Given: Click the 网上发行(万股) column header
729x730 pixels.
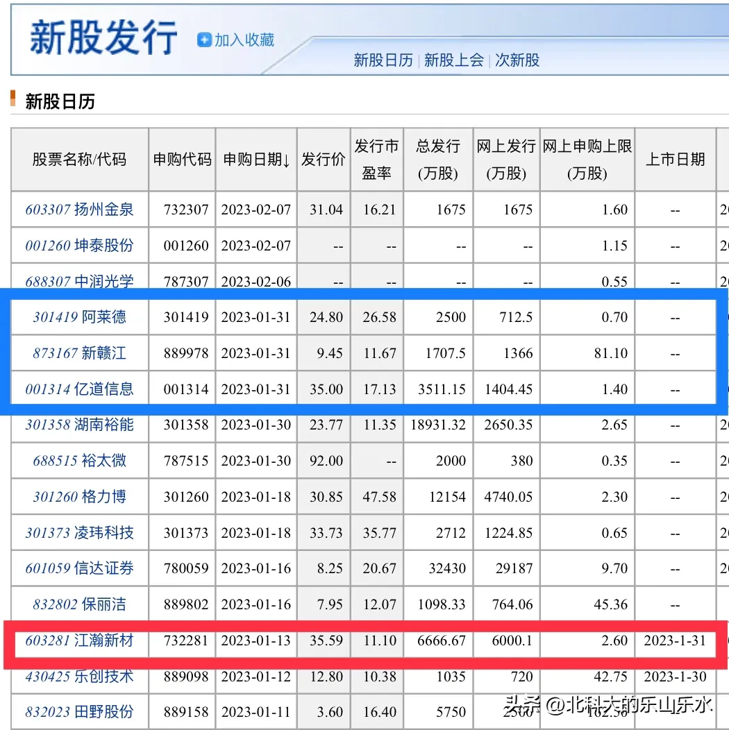Looking at the screenshot, I should [x=506, y=159].
